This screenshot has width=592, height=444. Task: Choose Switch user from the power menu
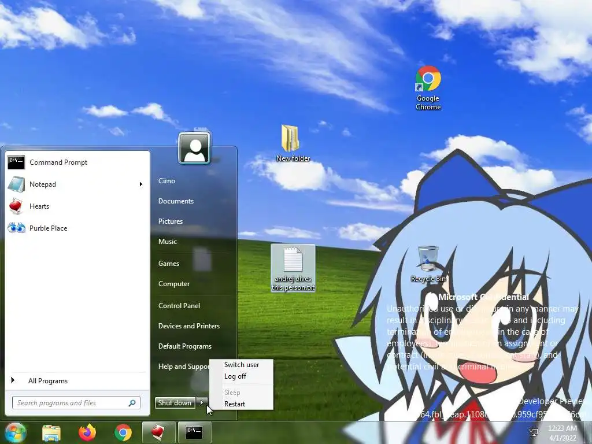point(241,365)
